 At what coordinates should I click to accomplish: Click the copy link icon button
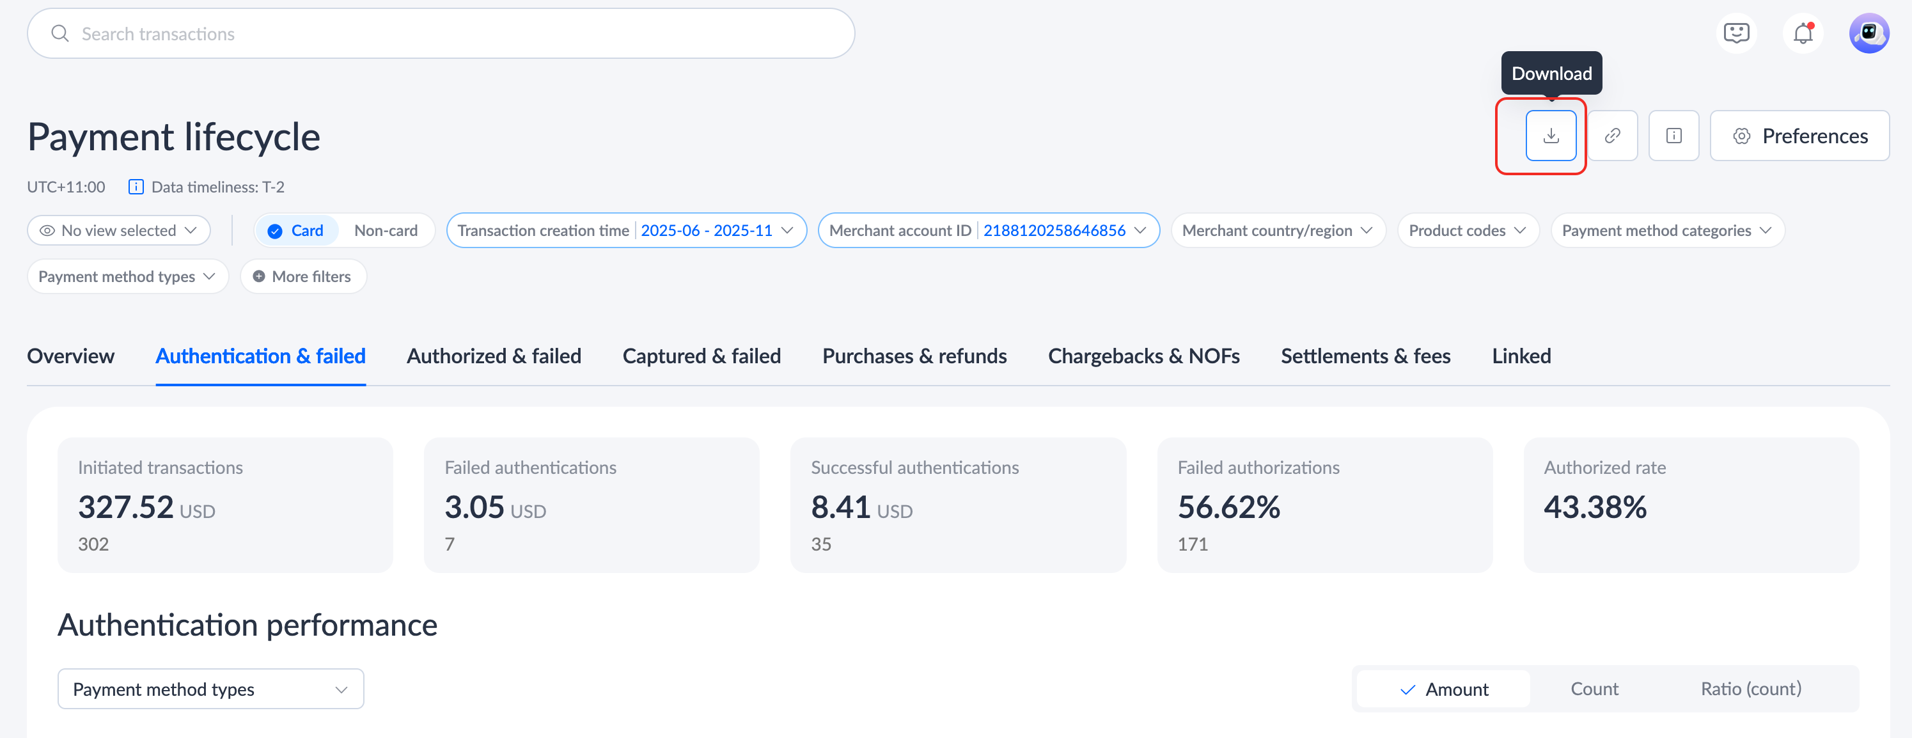[1612, 136]
